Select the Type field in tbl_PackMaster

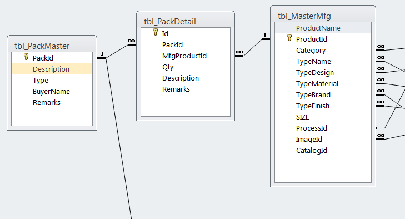(52, 81)
